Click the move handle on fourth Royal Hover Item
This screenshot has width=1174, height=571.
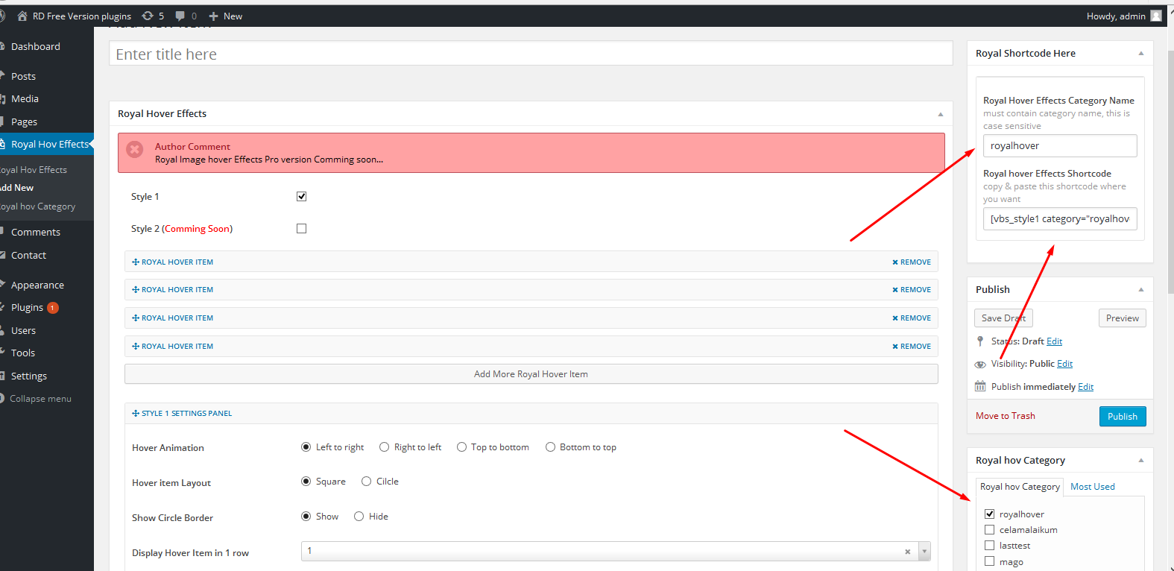pos(136,346)
